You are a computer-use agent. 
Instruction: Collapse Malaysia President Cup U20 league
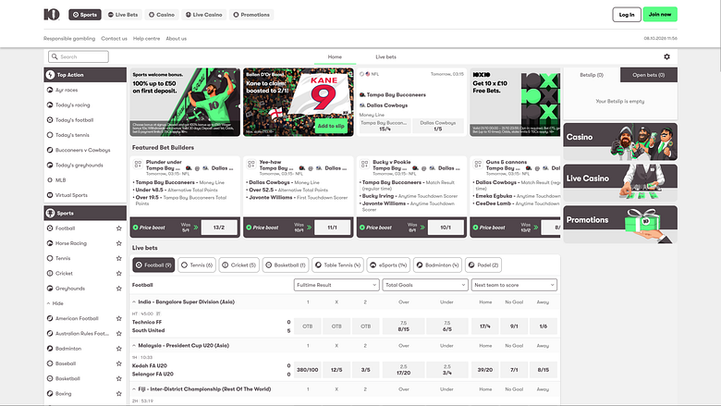pos(134,345)
